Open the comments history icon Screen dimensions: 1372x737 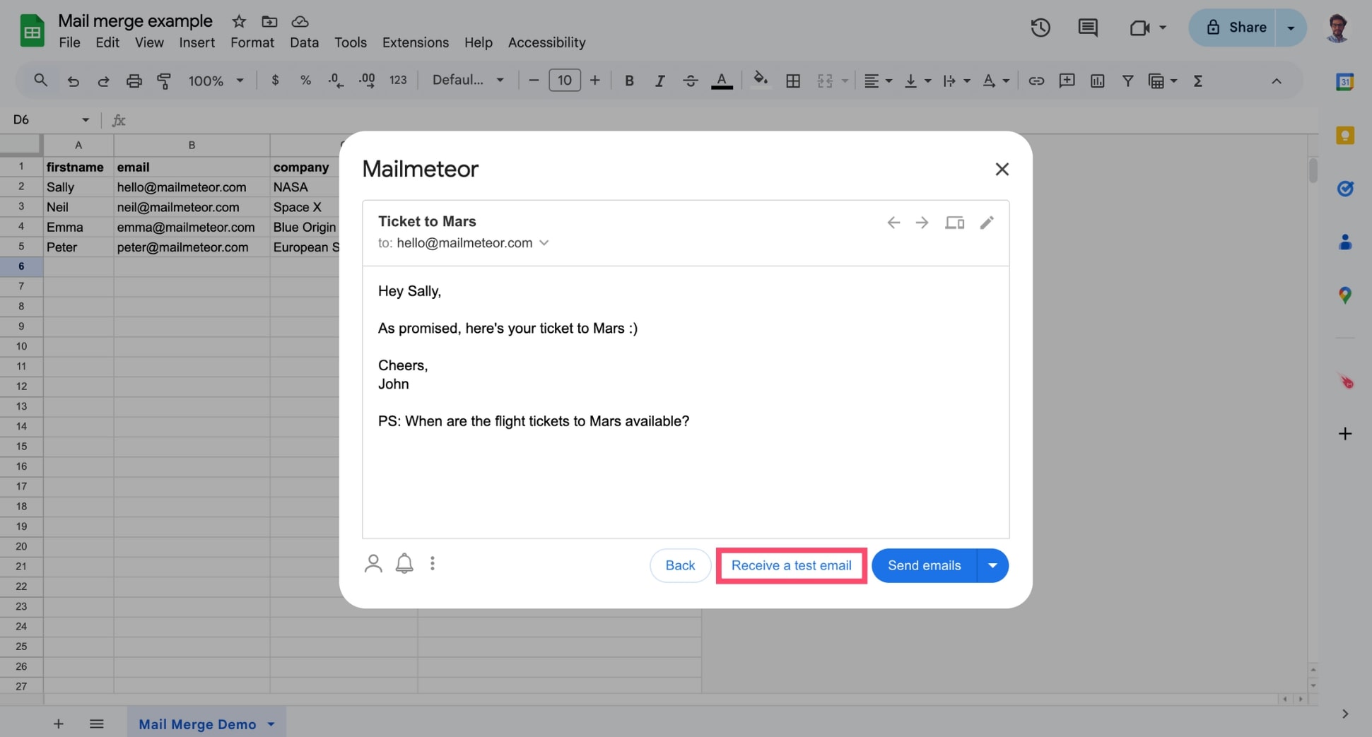pos(1087,28)
